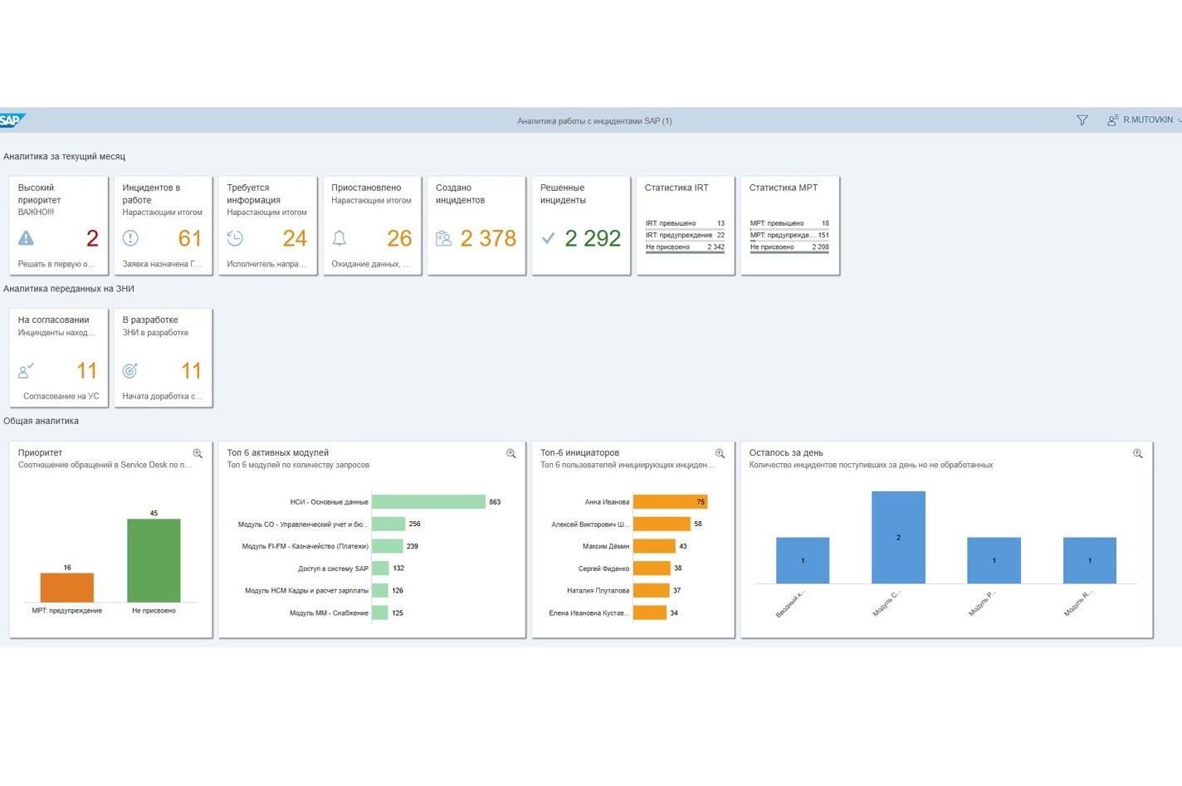
Task: Click the warning icon on Высокий приоритет
Action: (x=27, y=239)
